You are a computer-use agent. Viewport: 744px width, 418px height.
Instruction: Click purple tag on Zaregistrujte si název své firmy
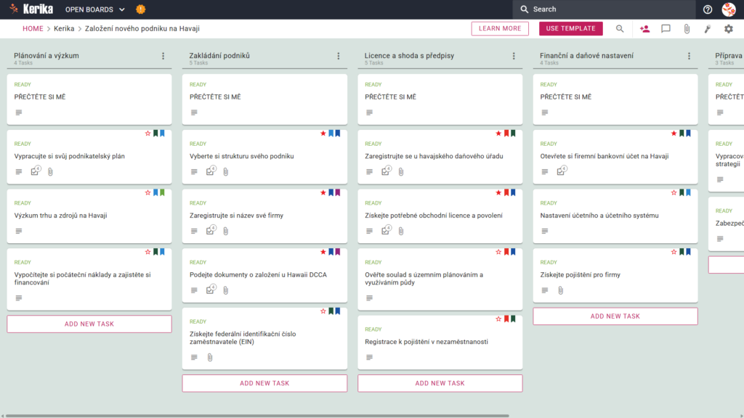pyautogui.click(x=338, y=192)
